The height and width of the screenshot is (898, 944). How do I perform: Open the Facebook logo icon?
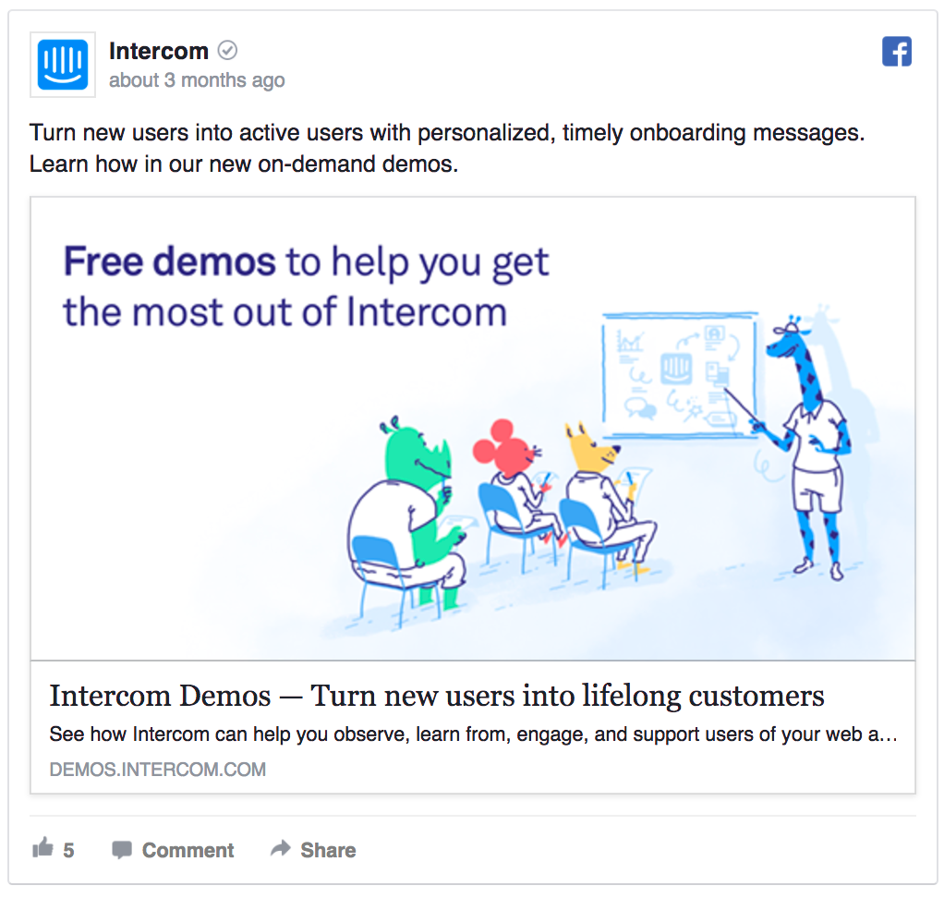tap(897, 51)
